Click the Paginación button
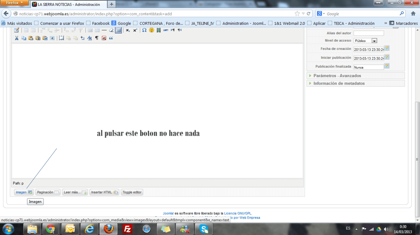420x235 pixels. [x=48, y=192]
